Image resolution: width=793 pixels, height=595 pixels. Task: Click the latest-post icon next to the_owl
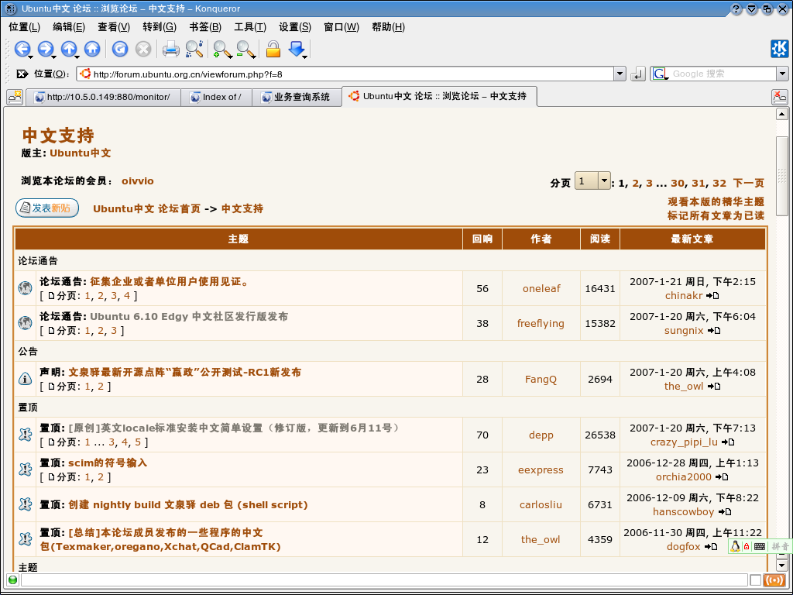point(713,386)
